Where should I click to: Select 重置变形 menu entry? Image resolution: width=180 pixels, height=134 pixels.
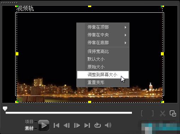103,83
